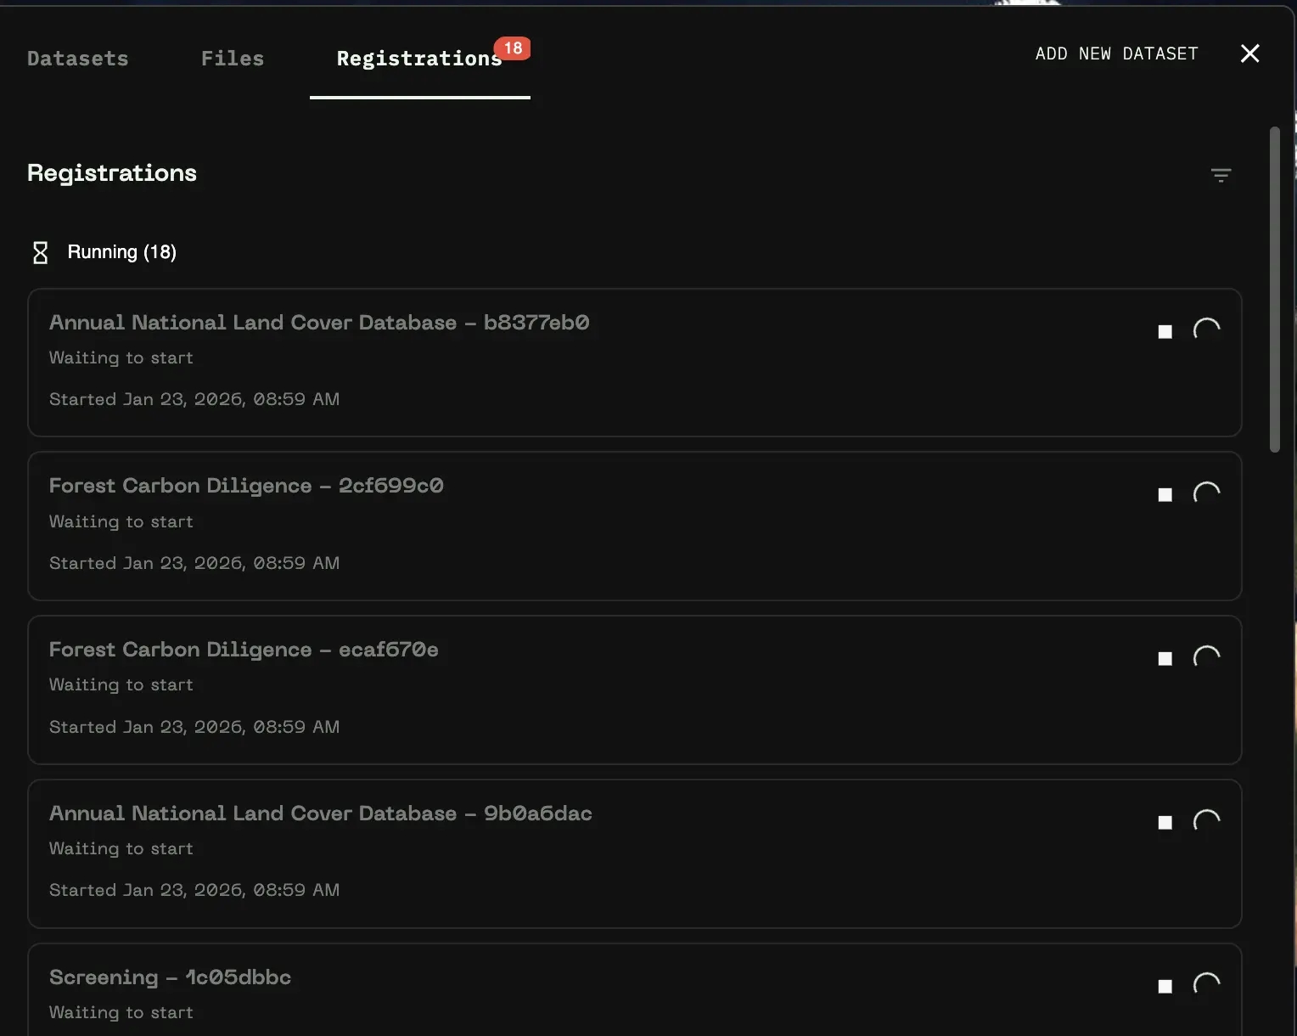
Task: Click the hourglass icon beside Running
Action: (x=40, y=252)
